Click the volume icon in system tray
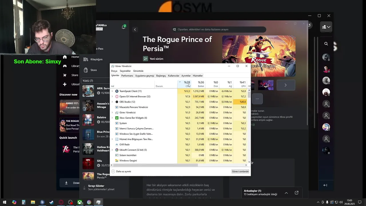Viewport: 366px width, 206px height. [341, 202]
